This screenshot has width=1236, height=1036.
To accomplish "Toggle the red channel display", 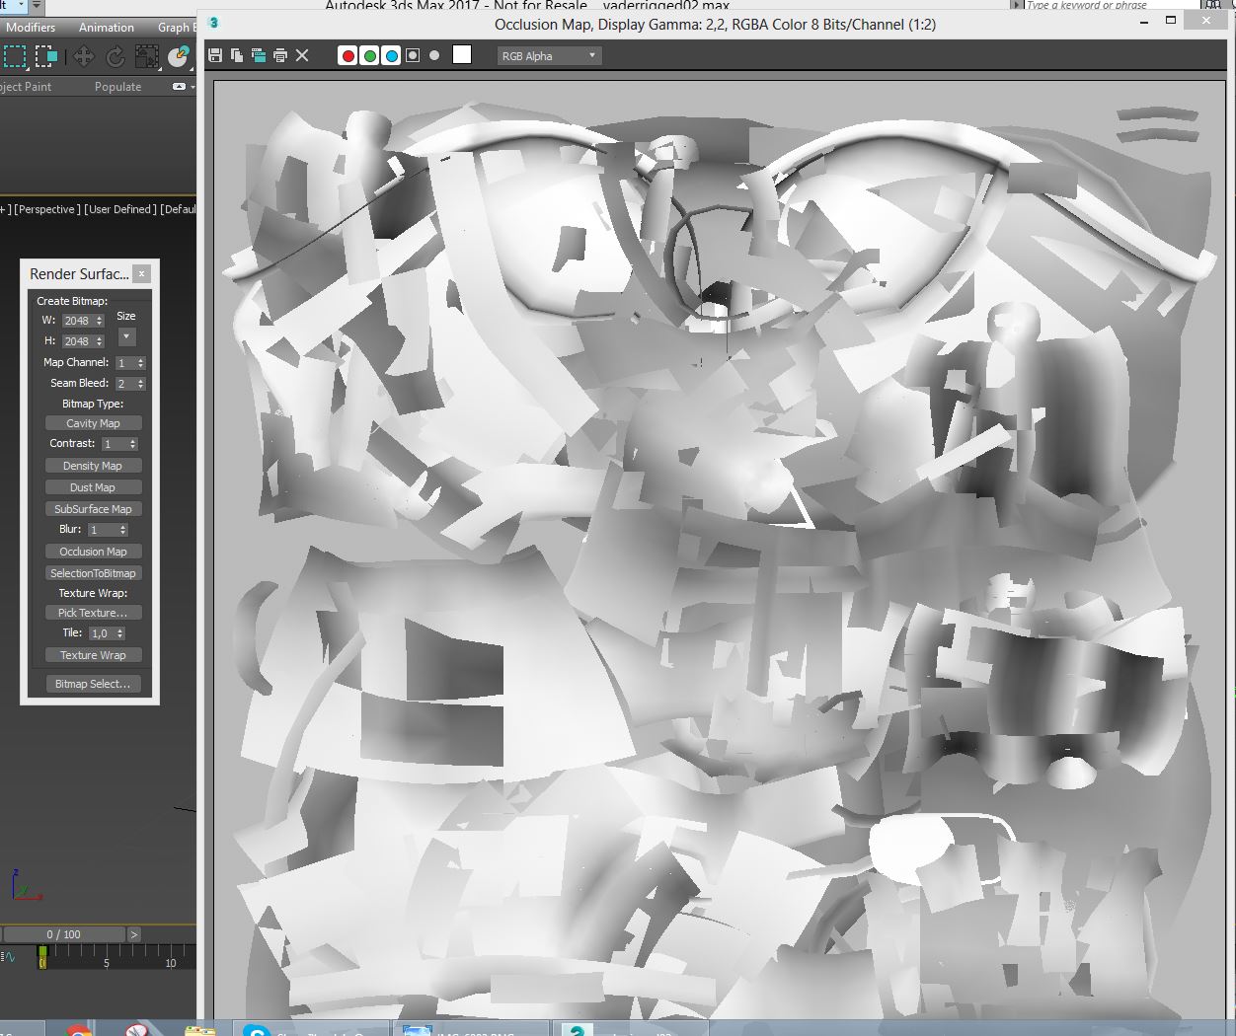I will pos(348,55).
